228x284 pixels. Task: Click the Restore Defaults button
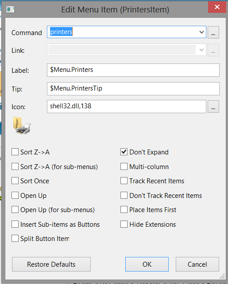pos(51,264)
